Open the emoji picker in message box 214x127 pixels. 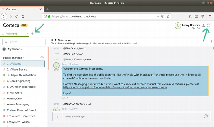click(206, 117)
